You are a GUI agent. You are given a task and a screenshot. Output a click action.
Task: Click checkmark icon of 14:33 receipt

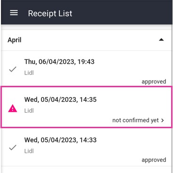(x=13, y=148)
